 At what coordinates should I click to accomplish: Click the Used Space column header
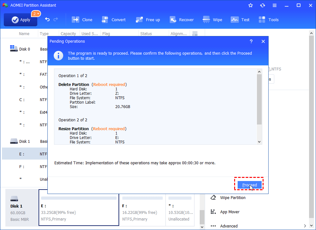point(89,33)
